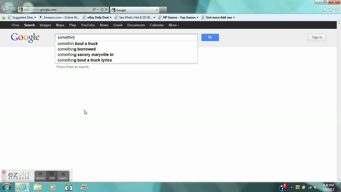Click the Google logo
The height and width of the screenshot is (192, 341).
pos(25,38)
